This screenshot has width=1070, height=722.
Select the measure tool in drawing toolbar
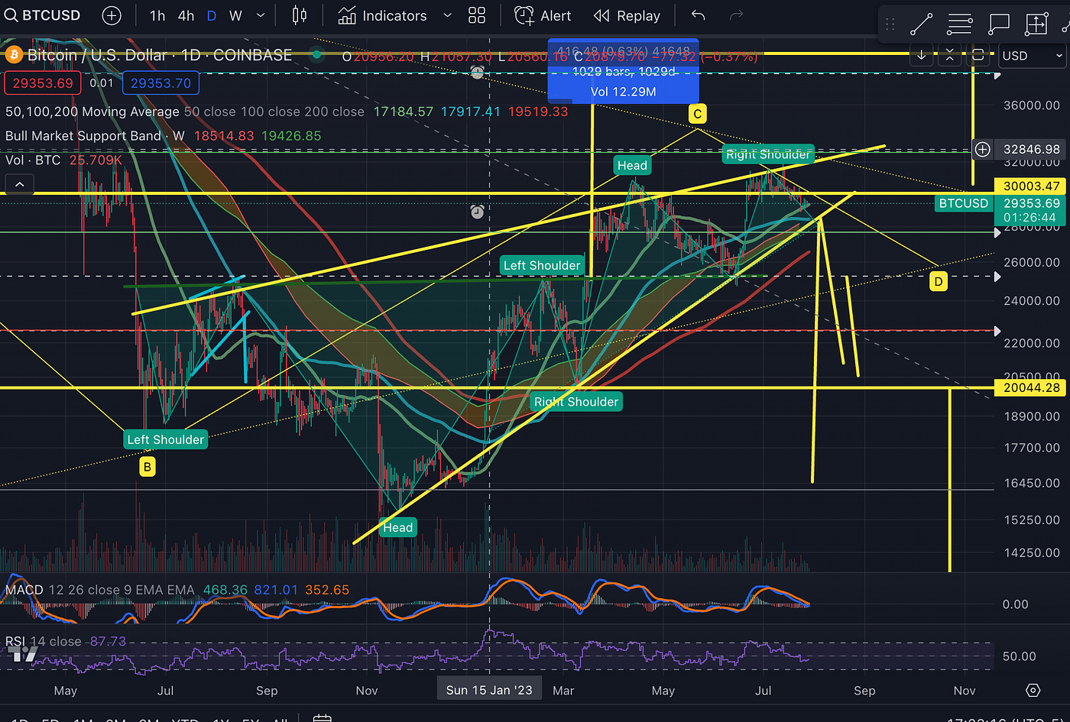tap(1036, 24)
